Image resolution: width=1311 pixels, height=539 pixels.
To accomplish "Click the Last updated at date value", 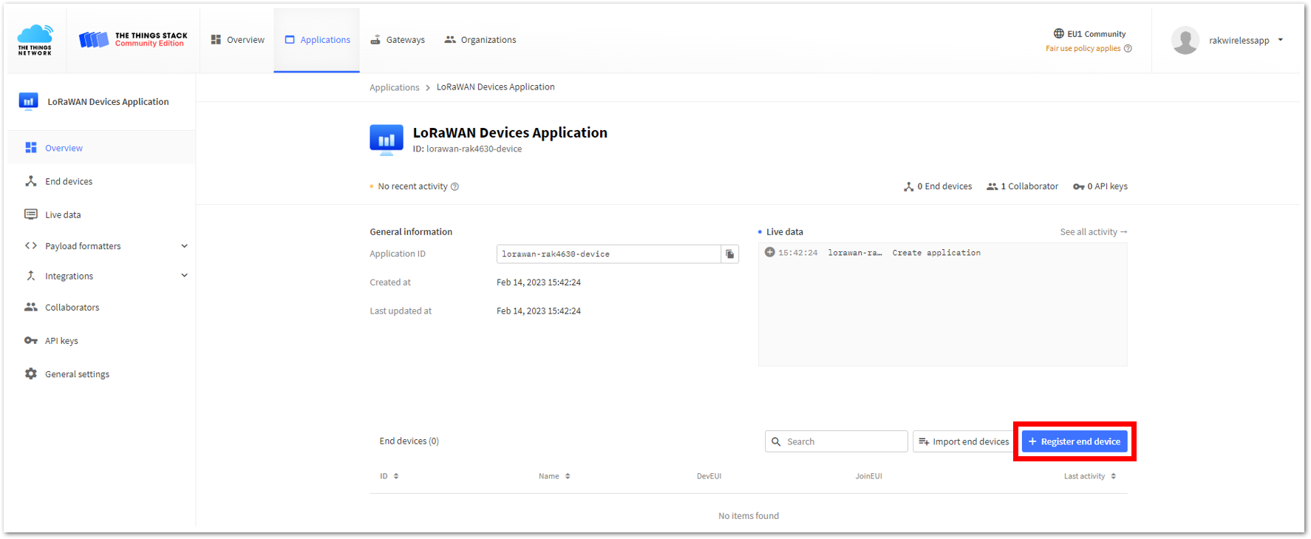I will pos(539,311).
